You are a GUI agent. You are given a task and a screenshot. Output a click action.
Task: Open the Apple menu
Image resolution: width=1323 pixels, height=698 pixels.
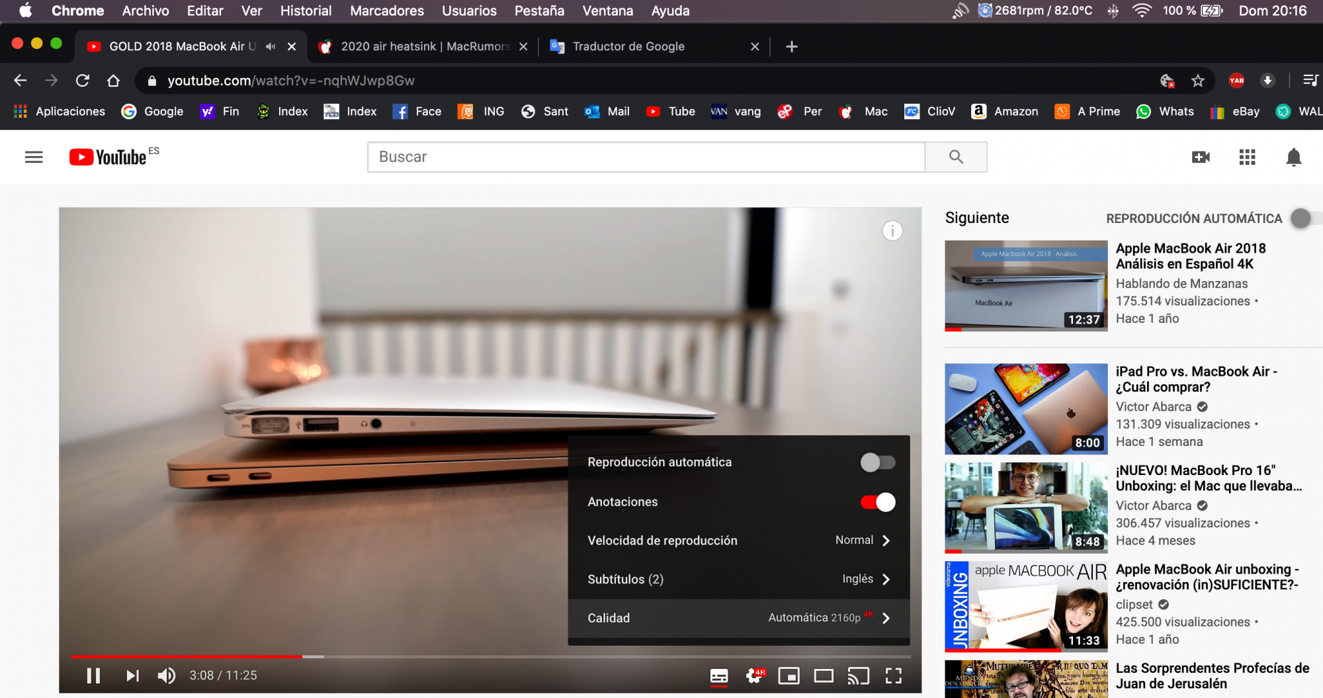coord(25,11)
